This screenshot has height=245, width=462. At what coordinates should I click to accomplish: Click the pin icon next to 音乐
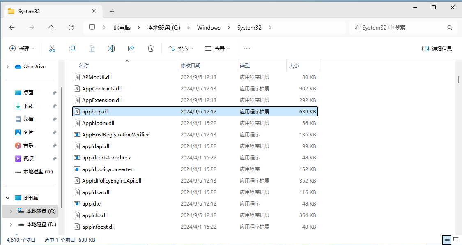(55, 146)
